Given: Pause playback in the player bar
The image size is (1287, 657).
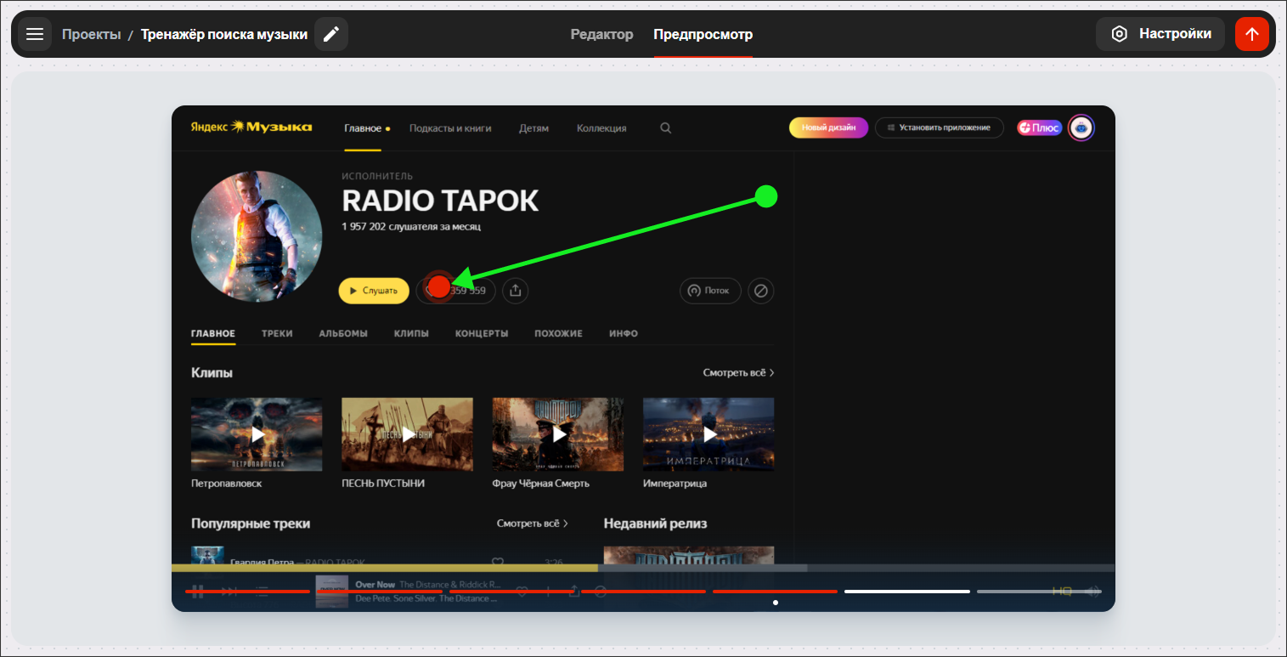Looking at the screenshot, I should click(x=197, y=591).
